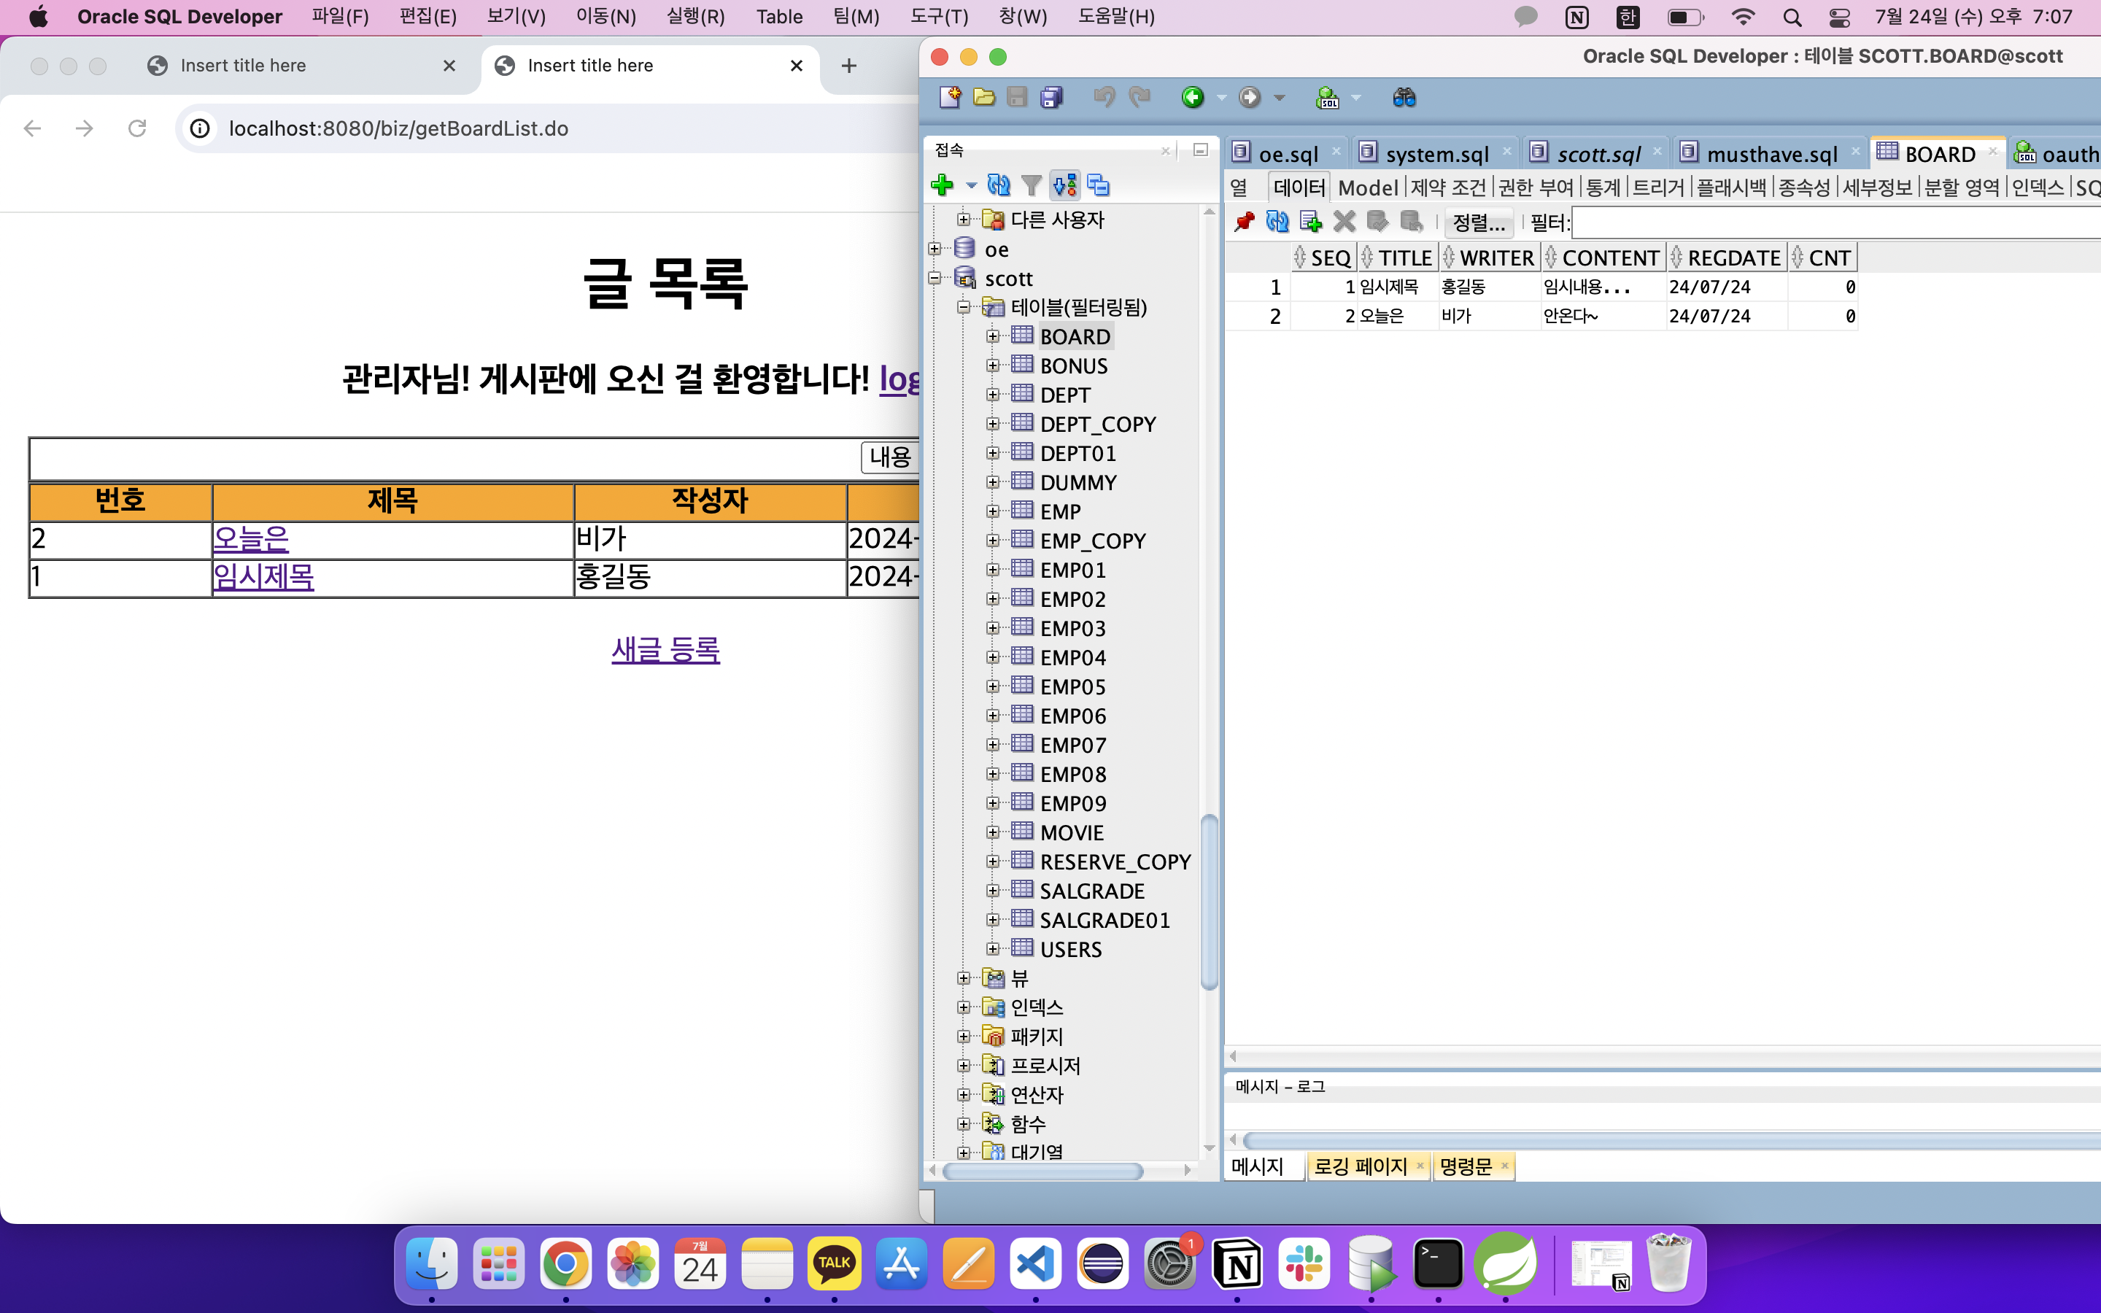
Task: Open the SQL Worksheet dropdown arrow
Action: click(1356, 97)
